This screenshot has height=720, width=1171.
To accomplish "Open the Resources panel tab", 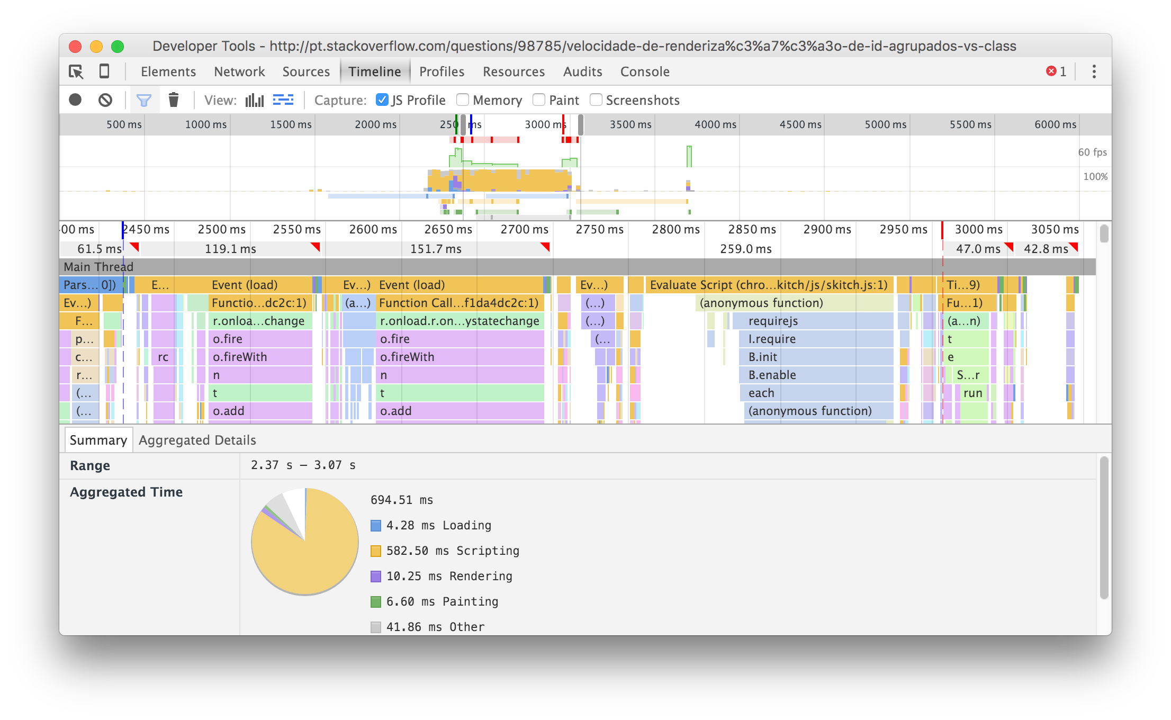I will [514, 71].
